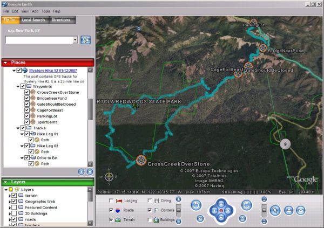The height and width of the screenshot is (228, 324).
Task: Collapse the Tracks folder
Action: click(x=18, y=128)
